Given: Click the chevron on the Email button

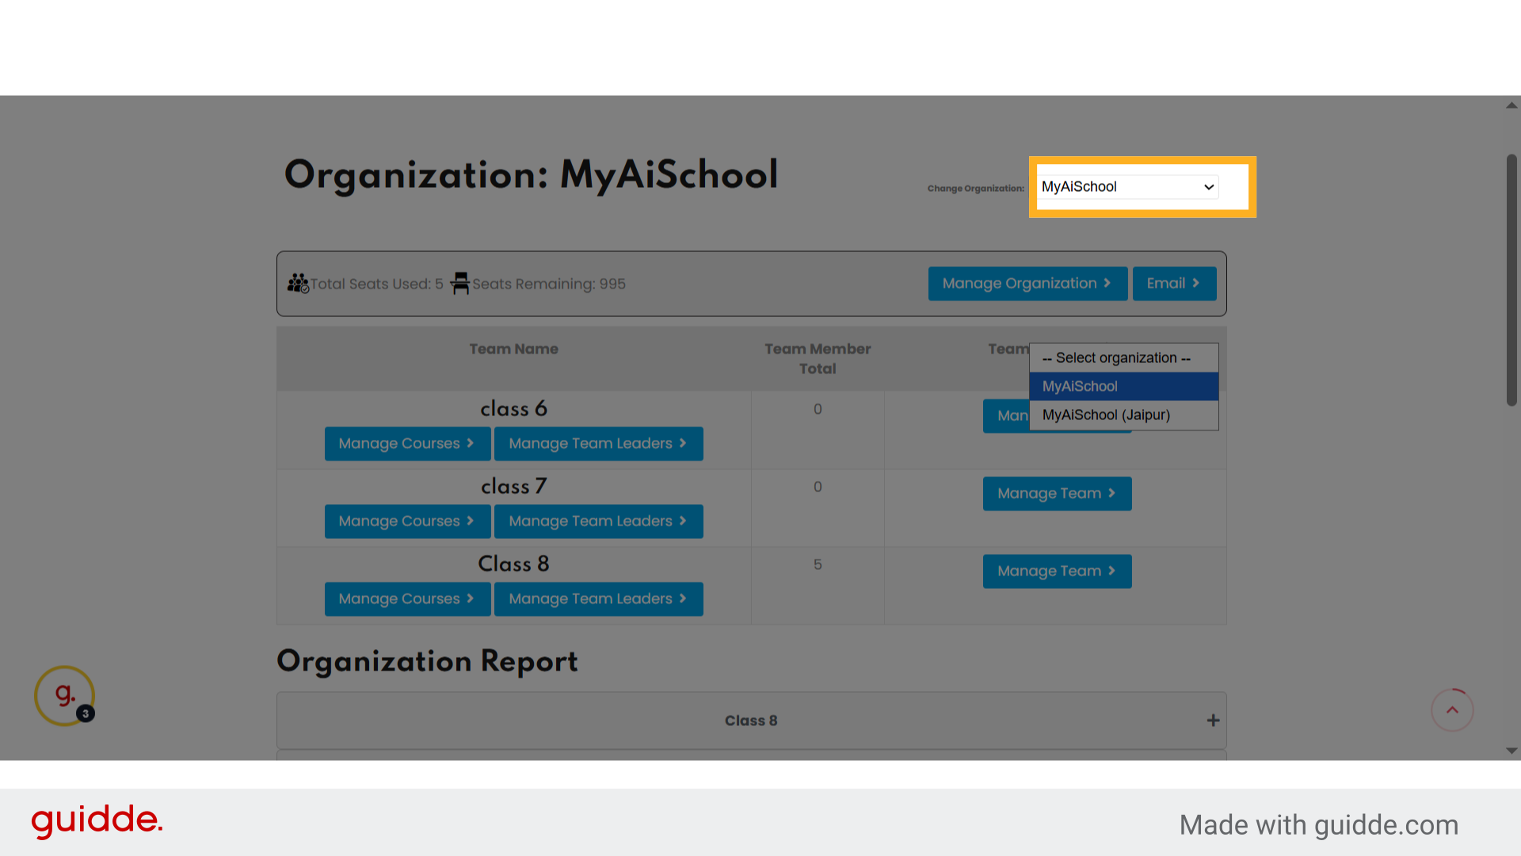Looking at the screenshot, I should [1196, 283].
